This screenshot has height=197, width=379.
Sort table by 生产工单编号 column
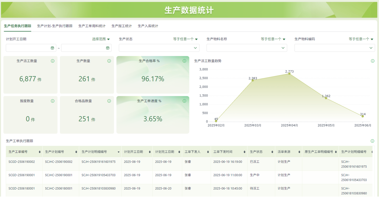tap(39, 152)
